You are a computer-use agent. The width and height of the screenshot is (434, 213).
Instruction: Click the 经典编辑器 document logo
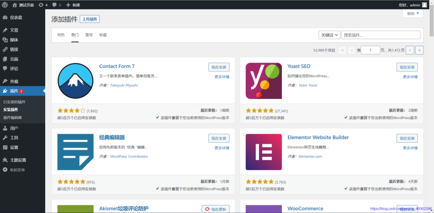tap(75, 152)
